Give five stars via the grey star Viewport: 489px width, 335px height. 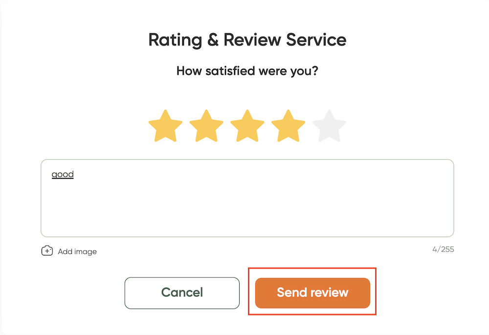pos(329,126)
